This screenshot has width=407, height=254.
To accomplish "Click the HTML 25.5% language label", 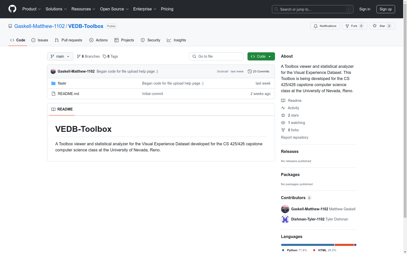I will pos(325,250).
